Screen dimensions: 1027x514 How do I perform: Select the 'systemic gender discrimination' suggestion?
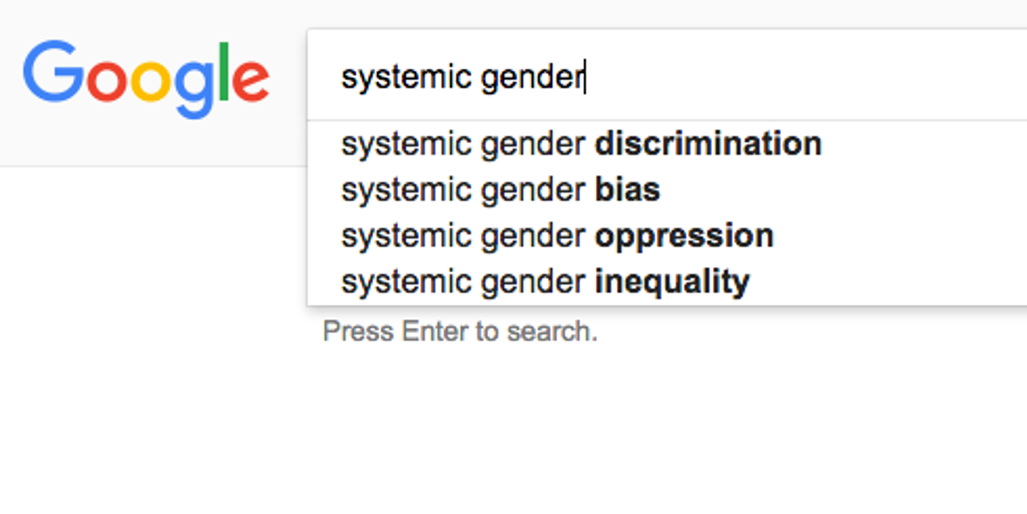click(x=581, y=143)
